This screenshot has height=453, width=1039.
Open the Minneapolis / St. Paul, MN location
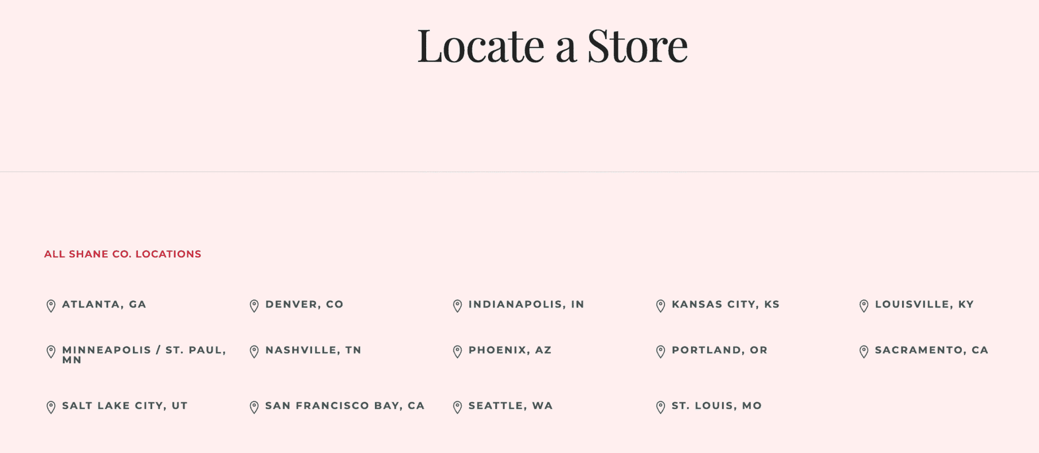[144, 355]
